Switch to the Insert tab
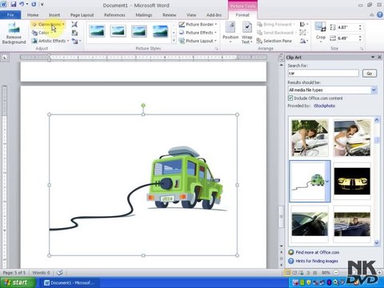The height and width of the screenshot is (288, 384). [54, 15]
